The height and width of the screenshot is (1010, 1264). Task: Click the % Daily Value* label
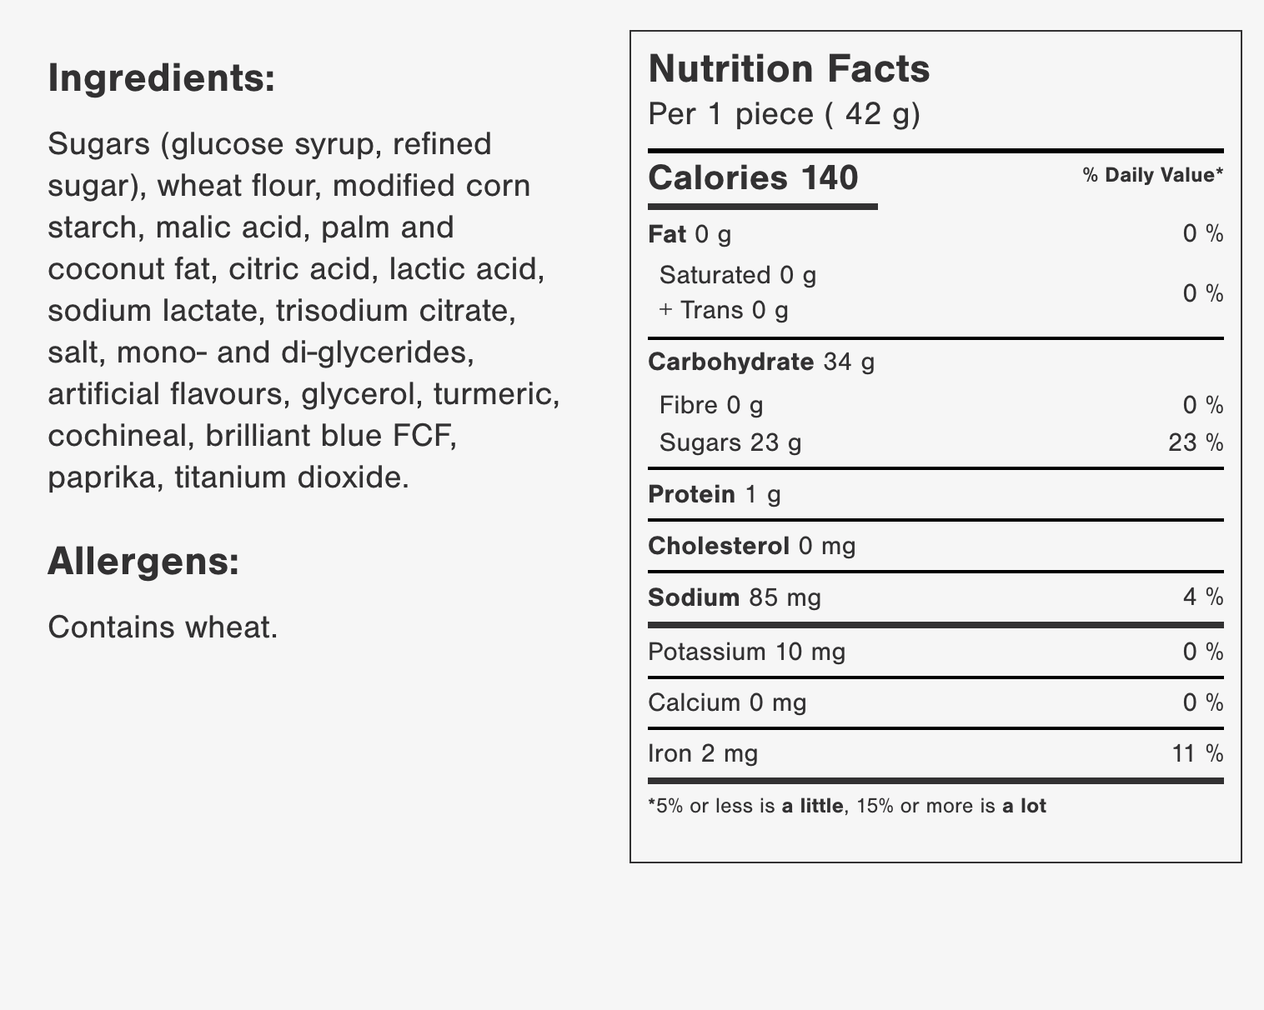(x=1152, y=175)
